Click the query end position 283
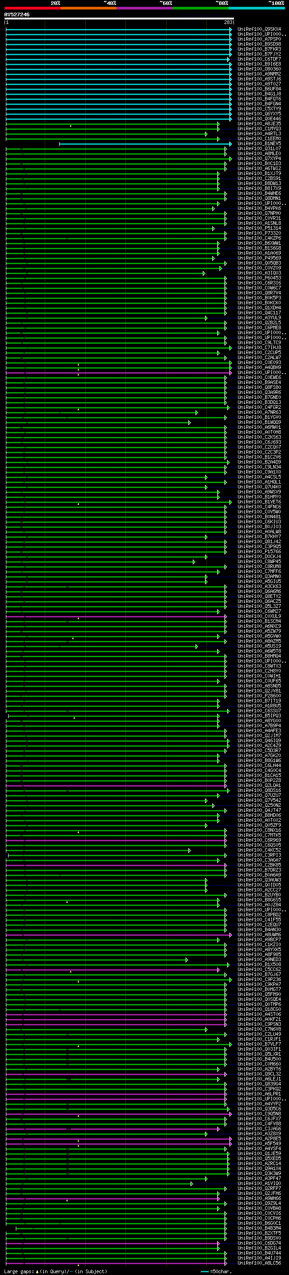Image resolution: width=289 pixels, height=1275 pixels. tap(228, 22)
